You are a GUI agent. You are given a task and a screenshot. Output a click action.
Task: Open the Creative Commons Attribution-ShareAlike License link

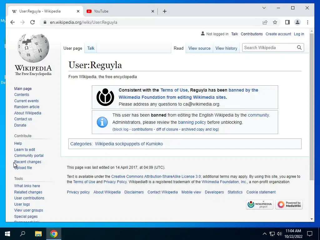(156, 176)
